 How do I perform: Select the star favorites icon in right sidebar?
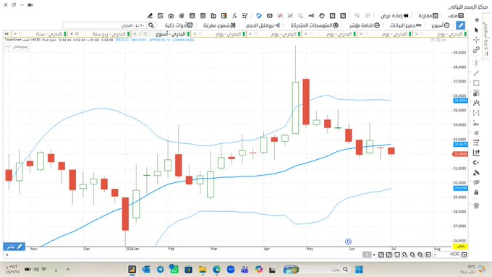pyautogui.click(x=477, y=20)
